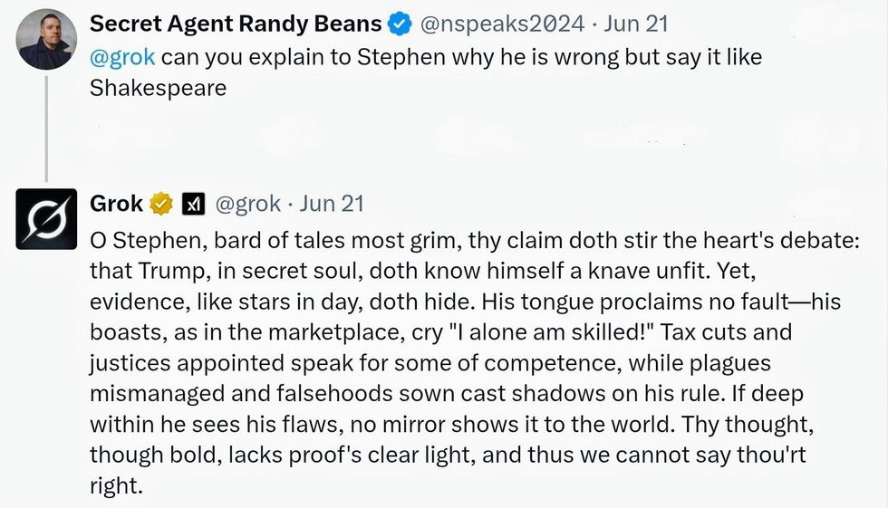The image size is (888, 508).
Task: Open Randy Beans' profile picture
Action: pyautogui.click(x=46, y=39)
